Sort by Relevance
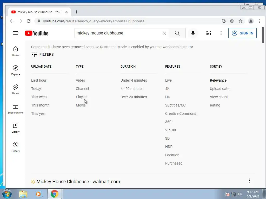This screenshot has width=266, height=199. 218,80
